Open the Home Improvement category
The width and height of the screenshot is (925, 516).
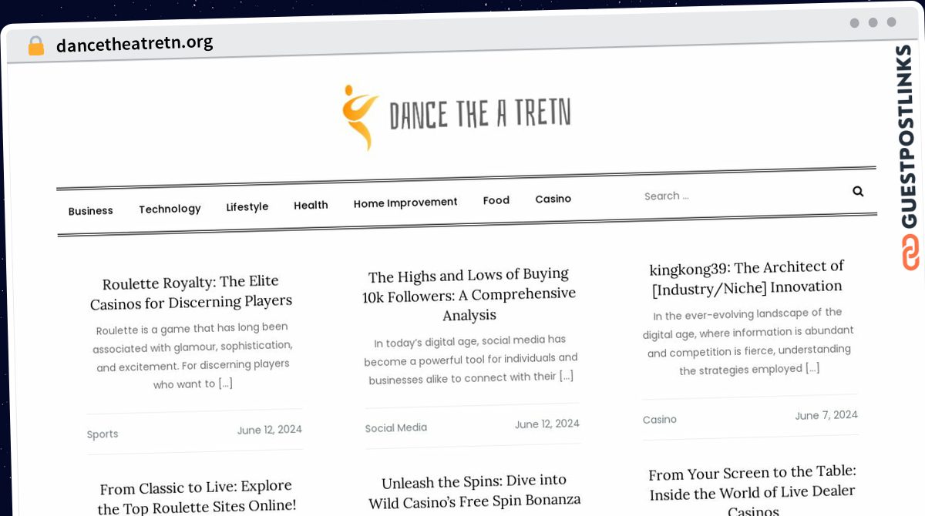[x=405, y=203]
